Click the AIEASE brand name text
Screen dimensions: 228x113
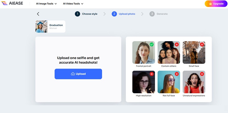point(16,3)
